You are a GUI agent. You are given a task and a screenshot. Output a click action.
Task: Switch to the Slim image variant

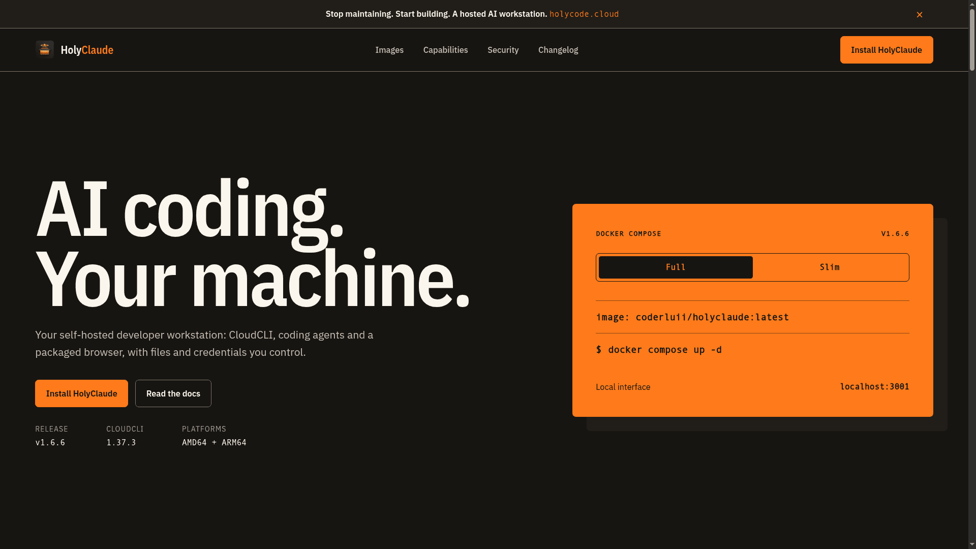click(830, 267)
